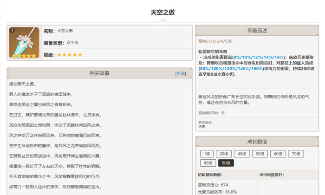Show stats for 80级
The width and height of the screenshot is (325, 195).
(x=207, y=163)
